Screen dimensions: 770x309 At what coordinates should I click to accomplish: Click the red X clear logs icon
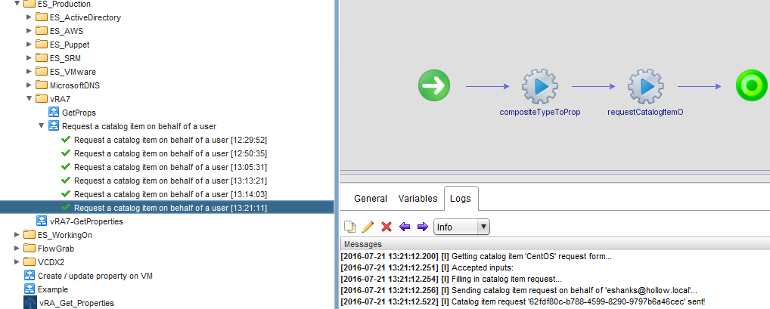(387, 227)
